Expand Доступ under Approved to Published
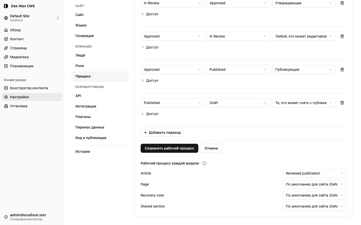This screenshot has height=225, width=361. (150, 80)
